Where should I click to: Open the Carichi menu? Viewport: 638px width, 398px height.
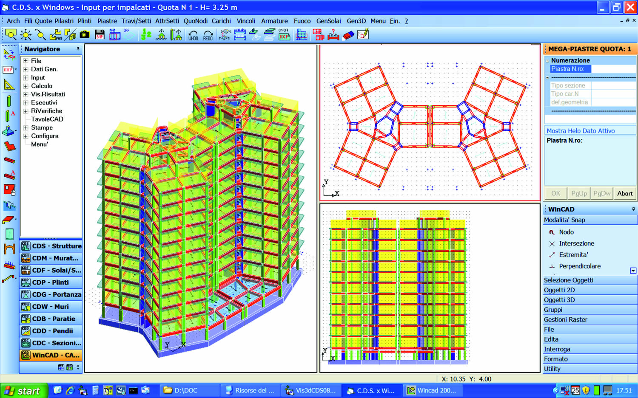tap(221, 21)
